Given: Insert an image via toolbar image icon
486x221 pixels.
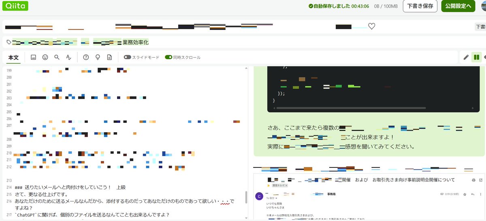Looking at the screenshot, I should click(34, 58).
